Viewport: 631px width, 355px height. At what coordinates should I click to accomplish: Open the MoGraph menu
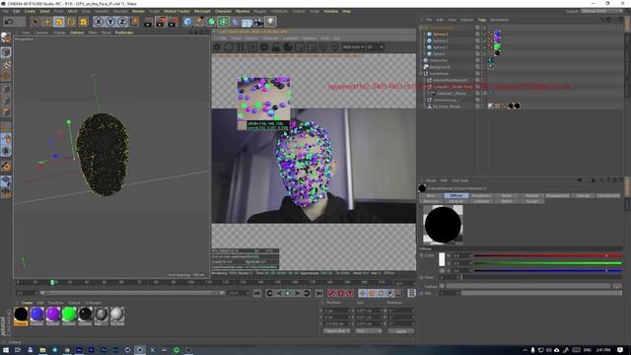[202, 11]
